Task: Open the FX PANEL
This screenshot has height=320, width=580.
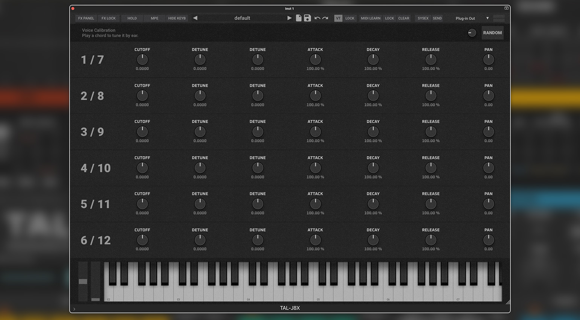Action: click(x=86, y=18)
